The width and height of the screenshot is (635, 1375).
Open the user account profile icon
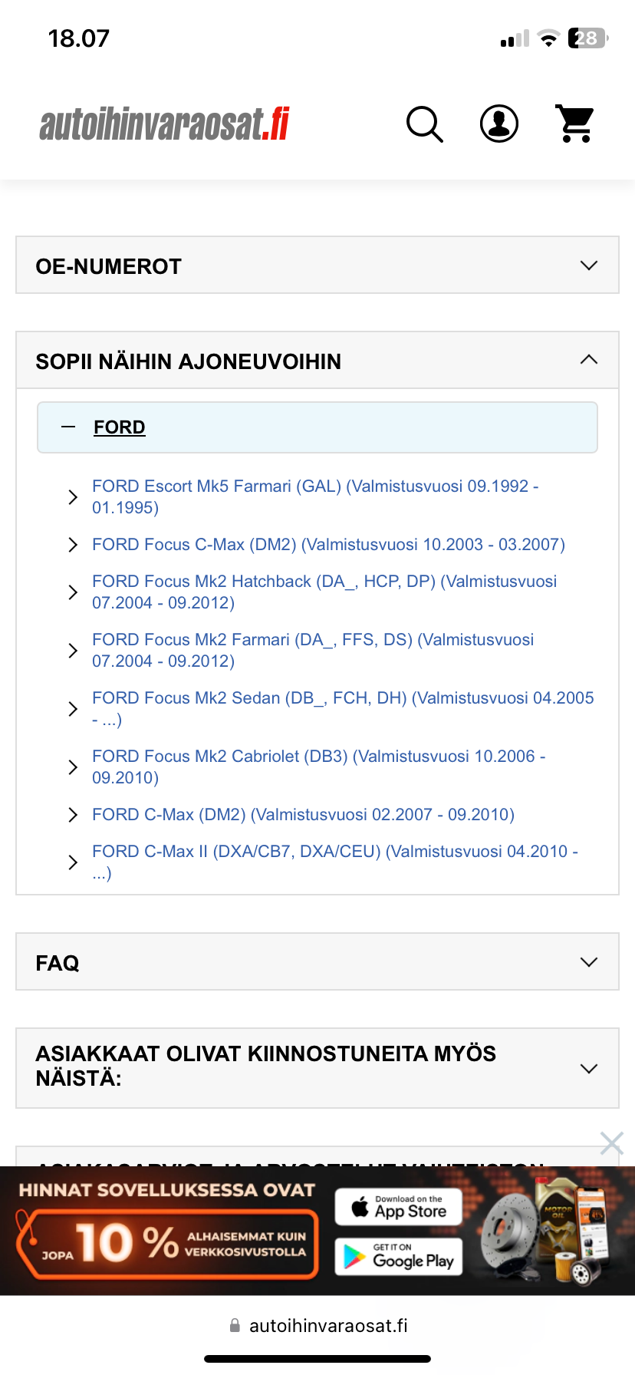(499, 124)
